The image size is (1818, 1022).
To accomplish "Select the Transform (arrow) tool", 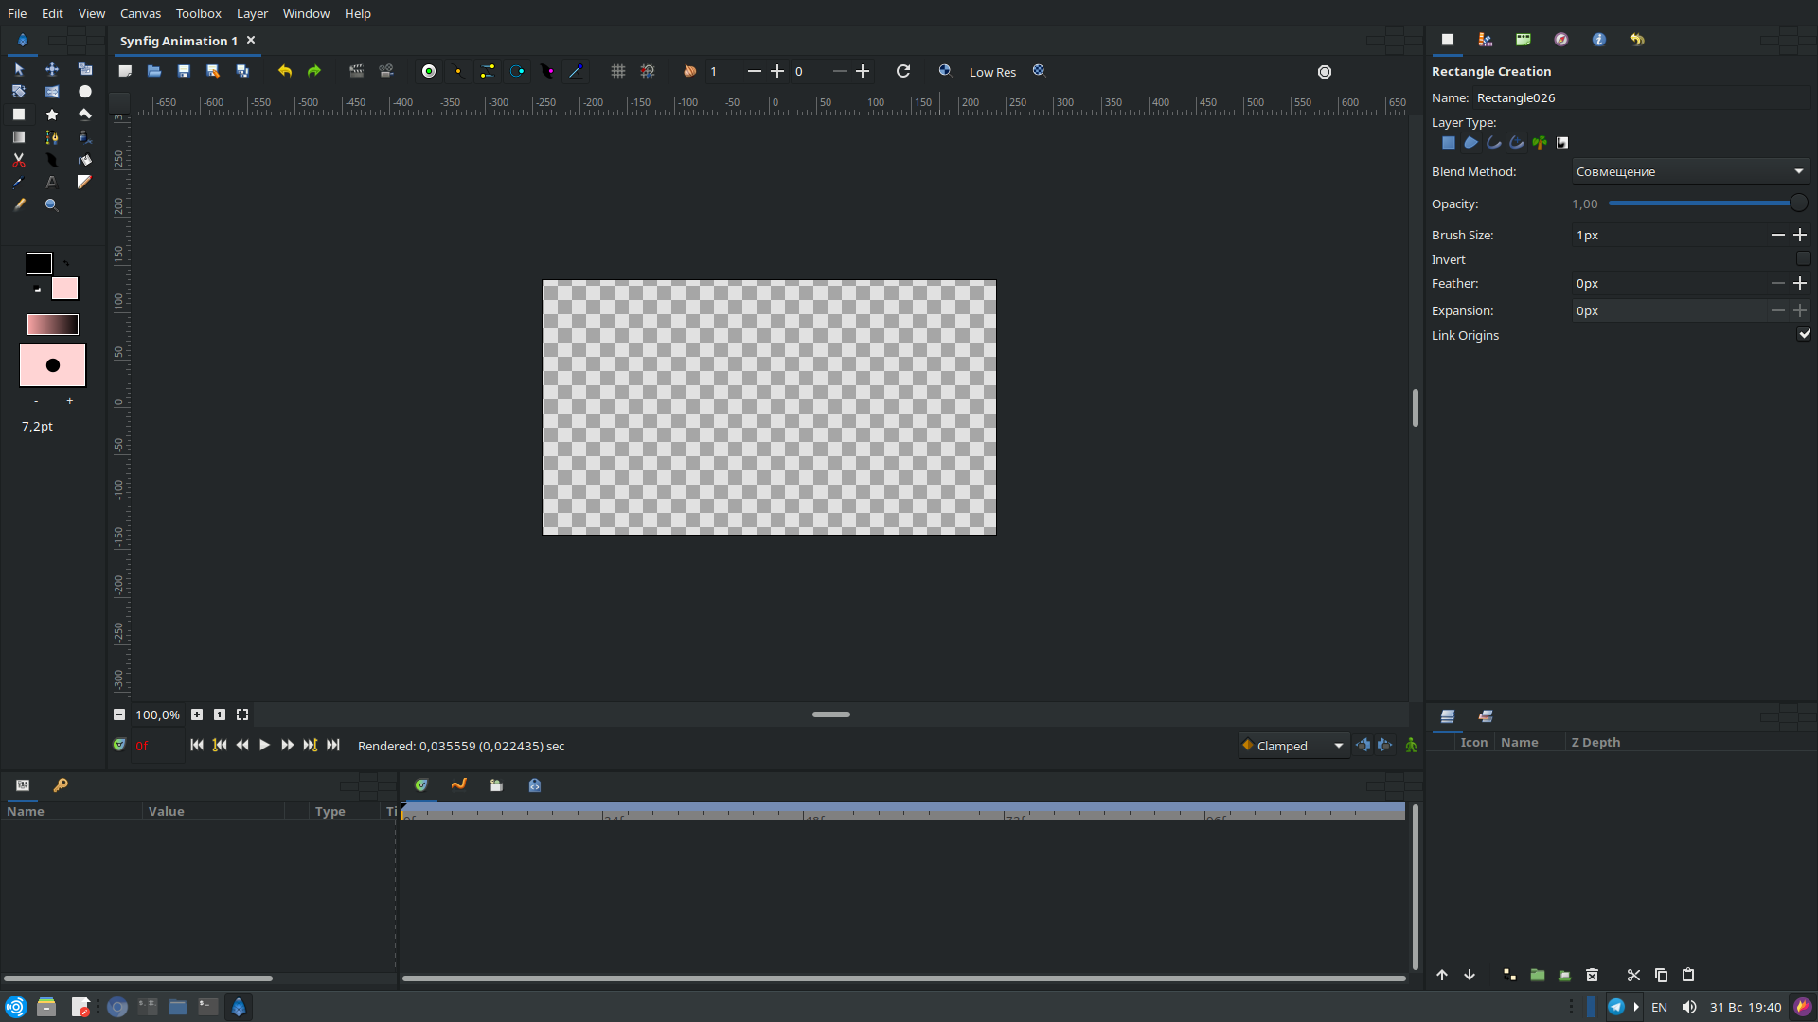I will pos(19,69).
